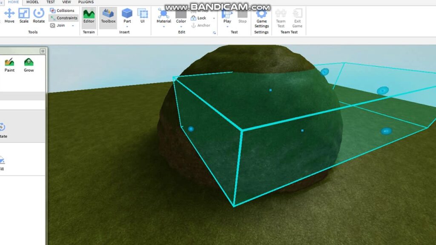
Task: Toggle Constraints option
Action: click(64, 18)
